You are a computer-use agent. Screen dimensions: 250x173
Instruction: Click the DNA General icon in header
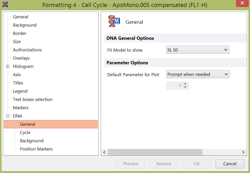point(114,21)
